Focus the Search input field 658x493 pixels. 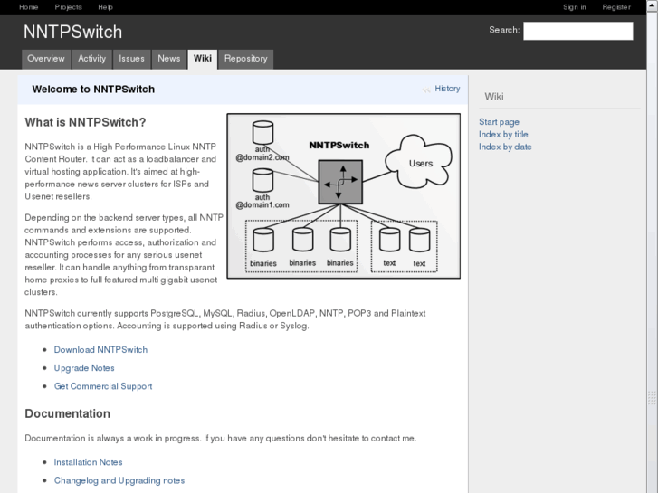coord(577,31)
